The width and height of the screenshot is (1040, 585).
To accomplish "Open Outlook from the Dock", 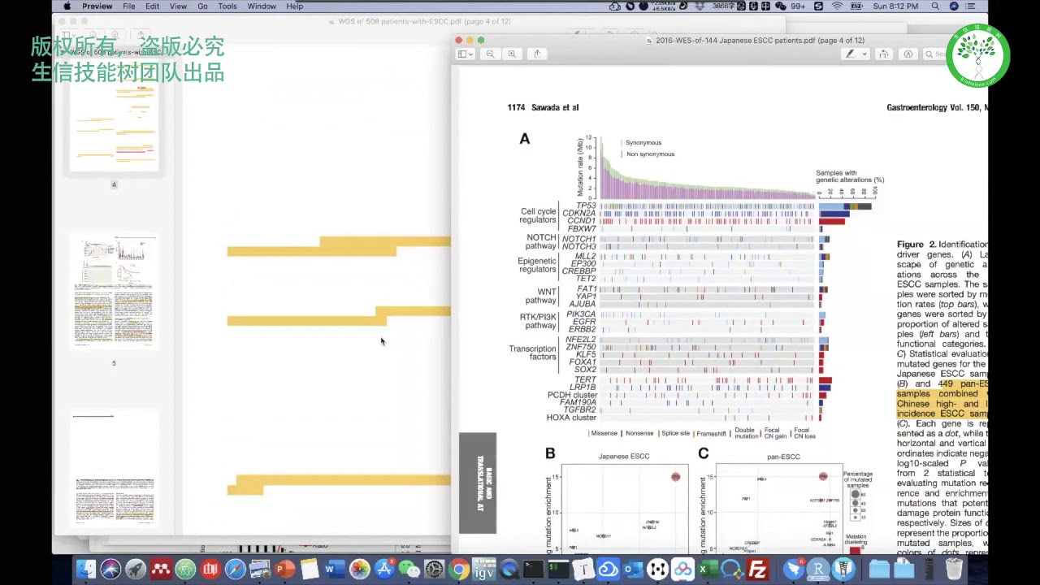I will point(633,570).
